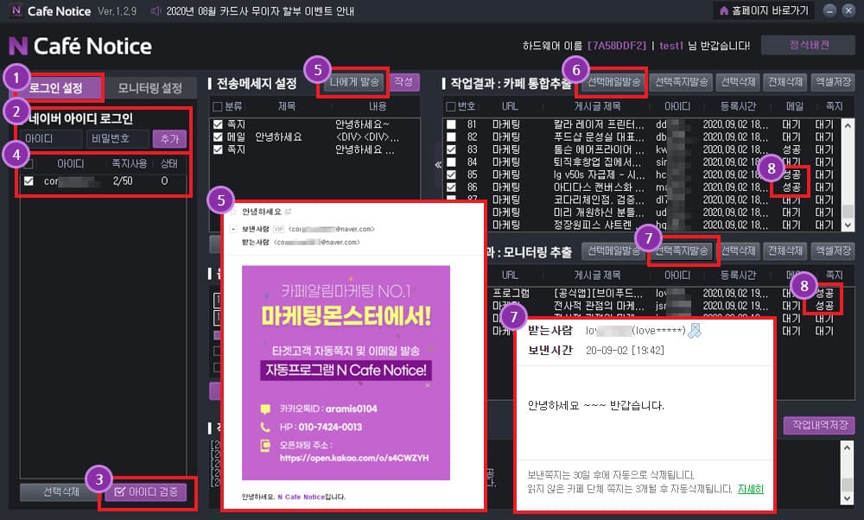Uncheck the checkbox for row 83

[x=451, y=149]
